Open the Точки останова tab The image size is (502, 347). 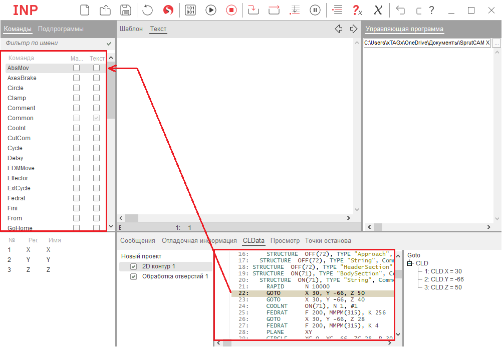tap(328, 241)
